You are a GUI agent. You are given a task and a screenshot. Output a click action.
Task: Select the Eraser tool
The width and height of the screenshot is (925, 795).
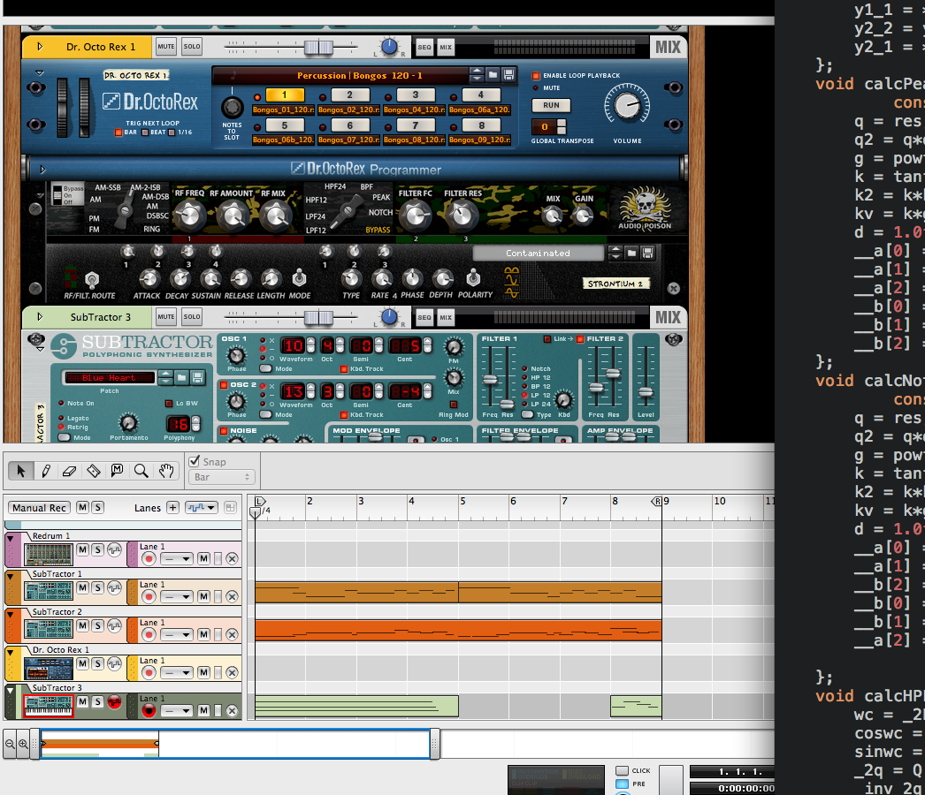click(x=69, y=471)
